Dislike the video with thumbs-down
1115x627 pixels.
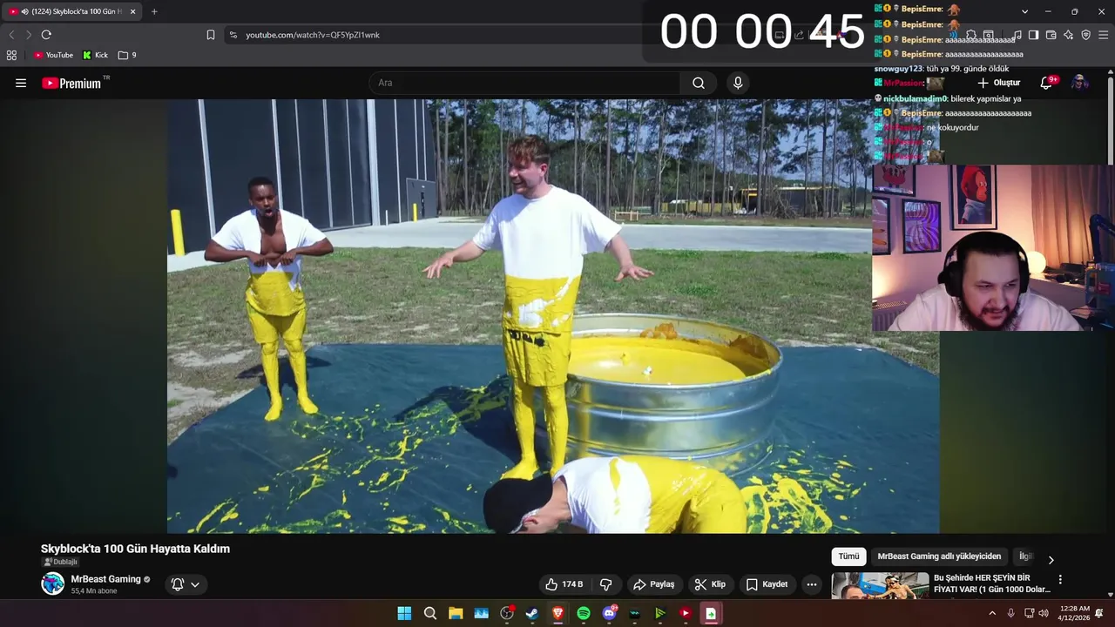606,584
